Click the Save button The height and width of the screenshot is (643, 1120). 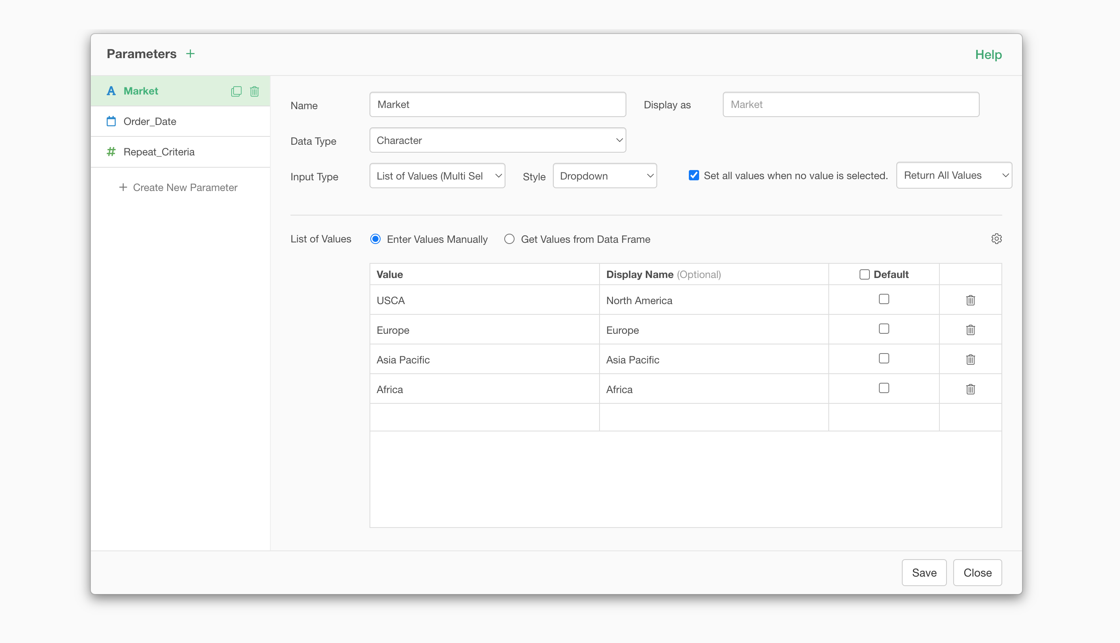tap(924, 572)
